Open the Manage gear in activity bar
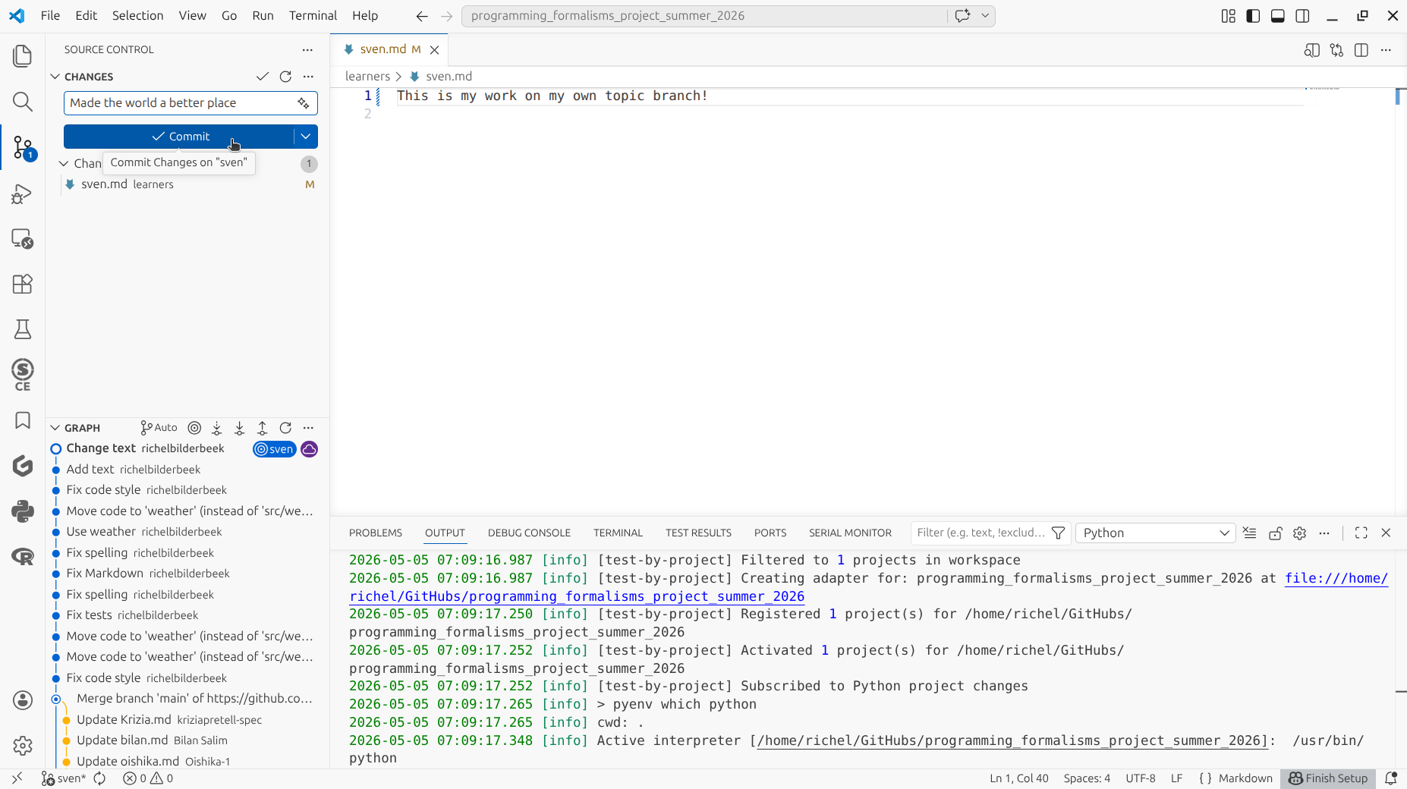The image size is (1407, 789). point(23,746)
